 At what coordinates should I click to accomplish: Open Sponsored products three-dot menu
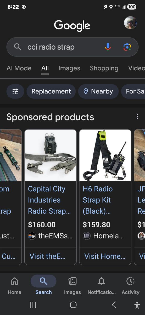(137, 117)
